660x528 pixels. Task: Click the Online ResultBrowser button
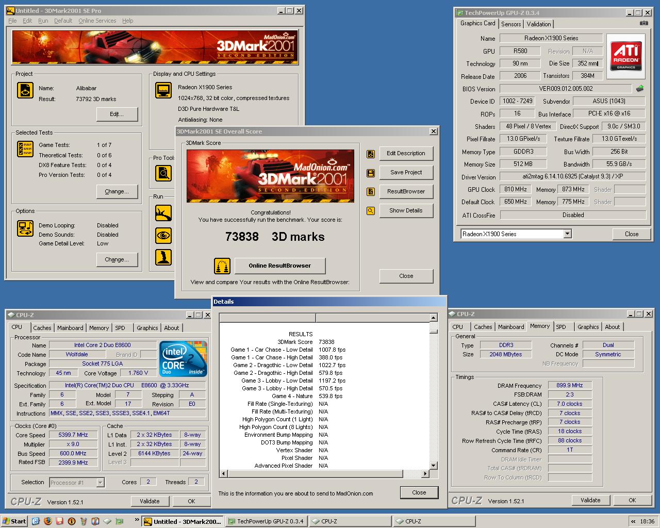coord(280,266)
